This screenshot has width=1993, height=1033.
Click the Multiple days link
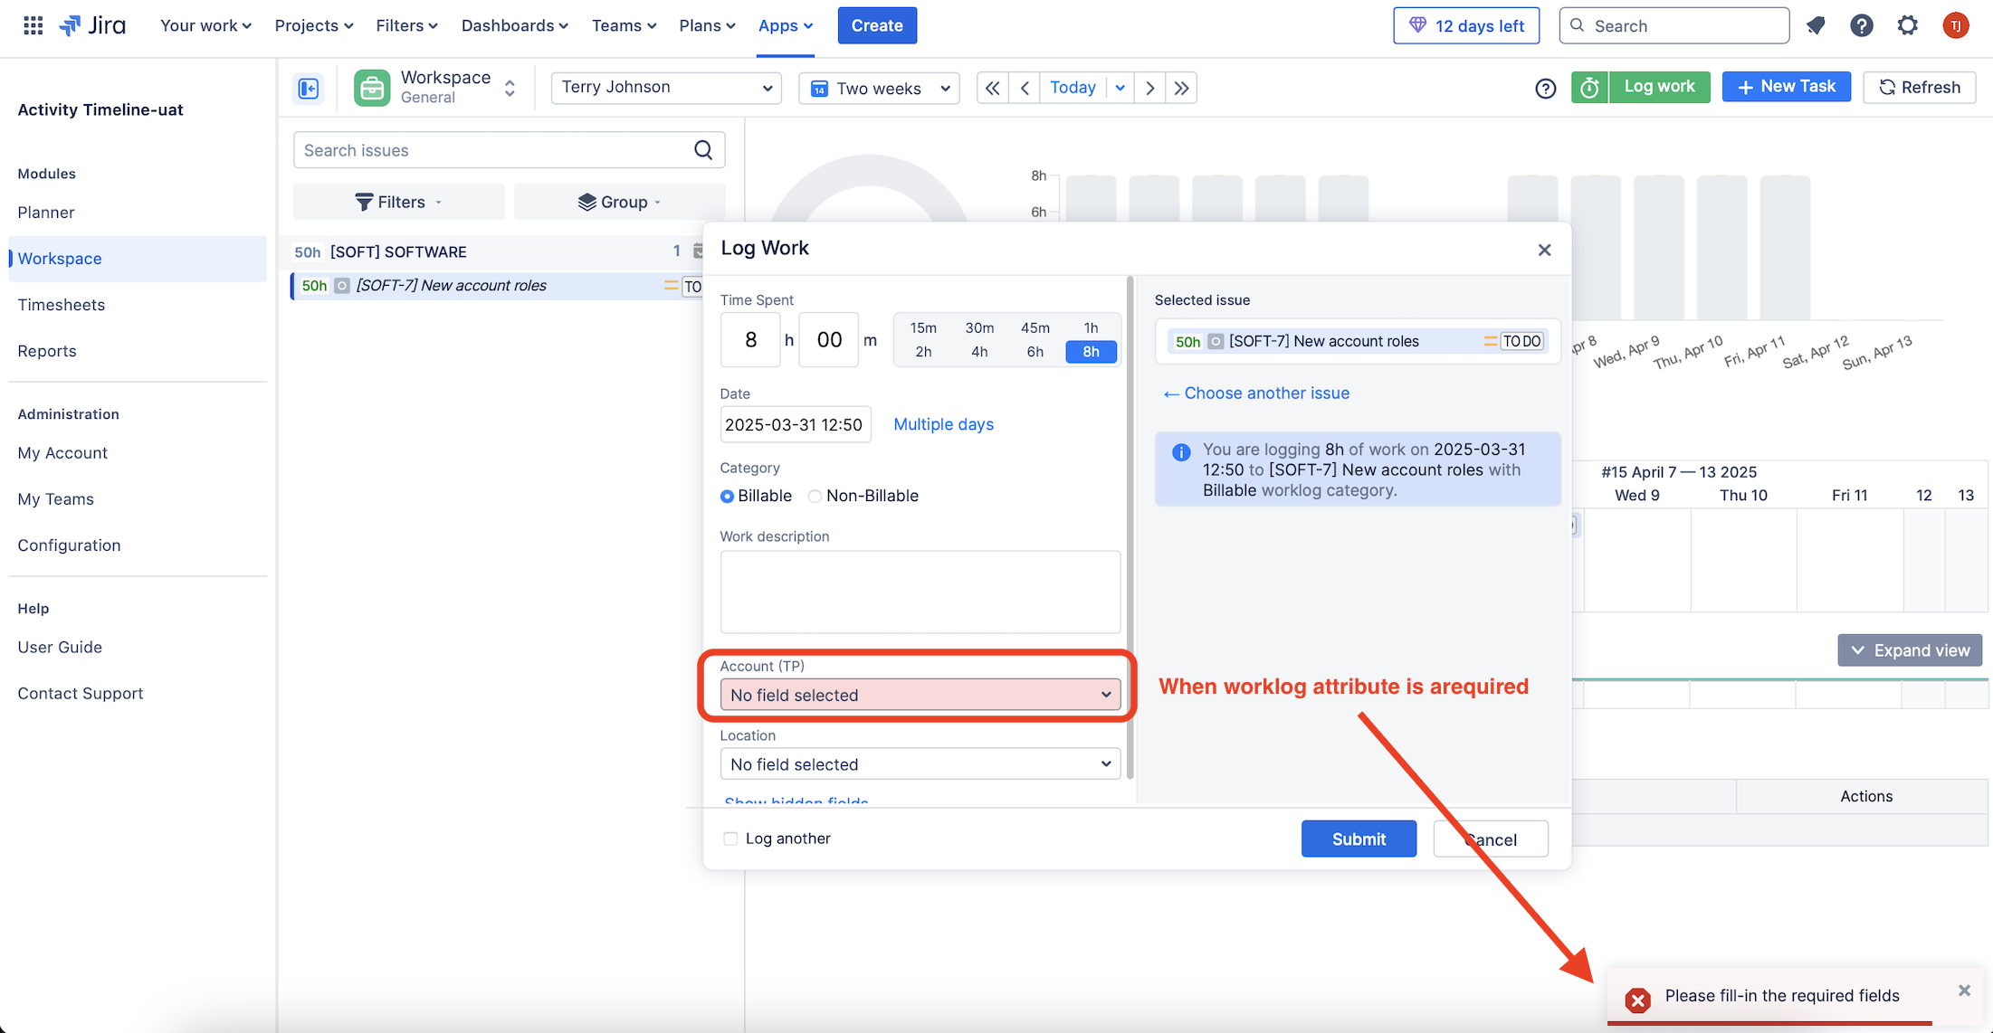(x=943, y=424)
